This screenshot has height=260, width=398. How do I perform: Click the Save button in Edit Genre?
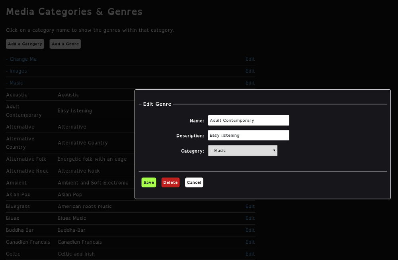coord(148,182)
